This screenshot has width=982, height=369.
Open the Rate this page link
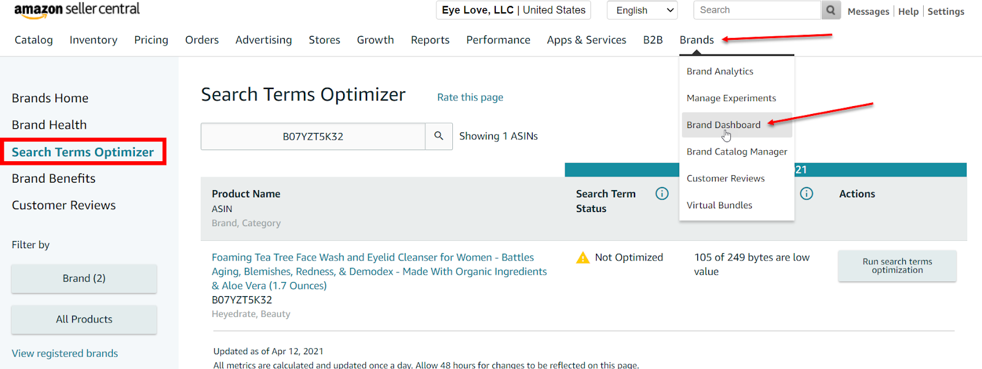click(x=470, y=97)
